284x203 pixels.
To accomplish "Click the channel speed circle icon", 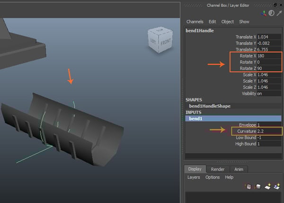I will point(271,13).
